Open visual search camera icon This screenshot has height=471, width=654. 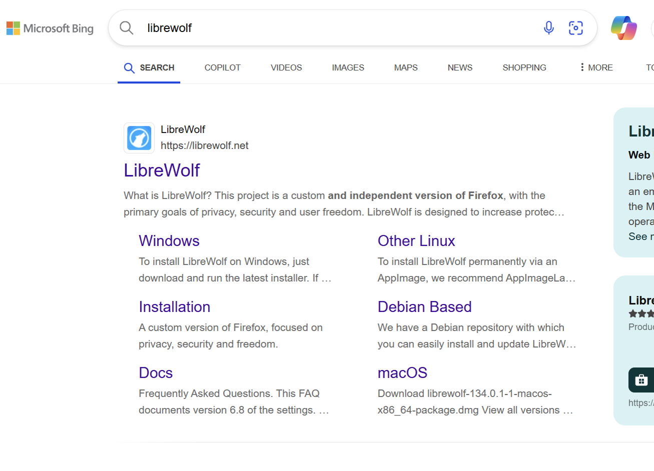pos(576,28)
